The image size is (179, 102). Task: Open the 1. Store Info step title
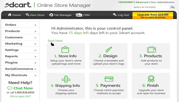[65, 56]
